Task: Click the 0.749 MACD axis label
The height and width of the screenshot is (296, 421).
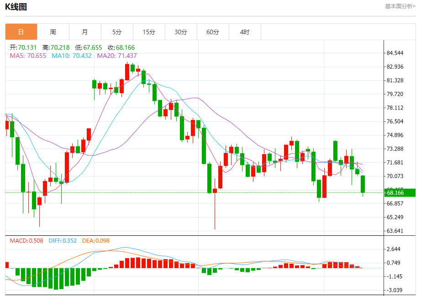Action: tap(394, 263)
